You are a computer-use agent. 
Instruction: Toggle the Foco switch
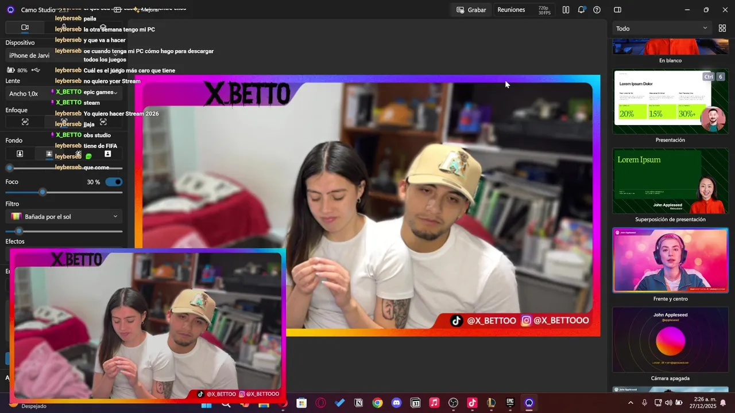[114, 182]
